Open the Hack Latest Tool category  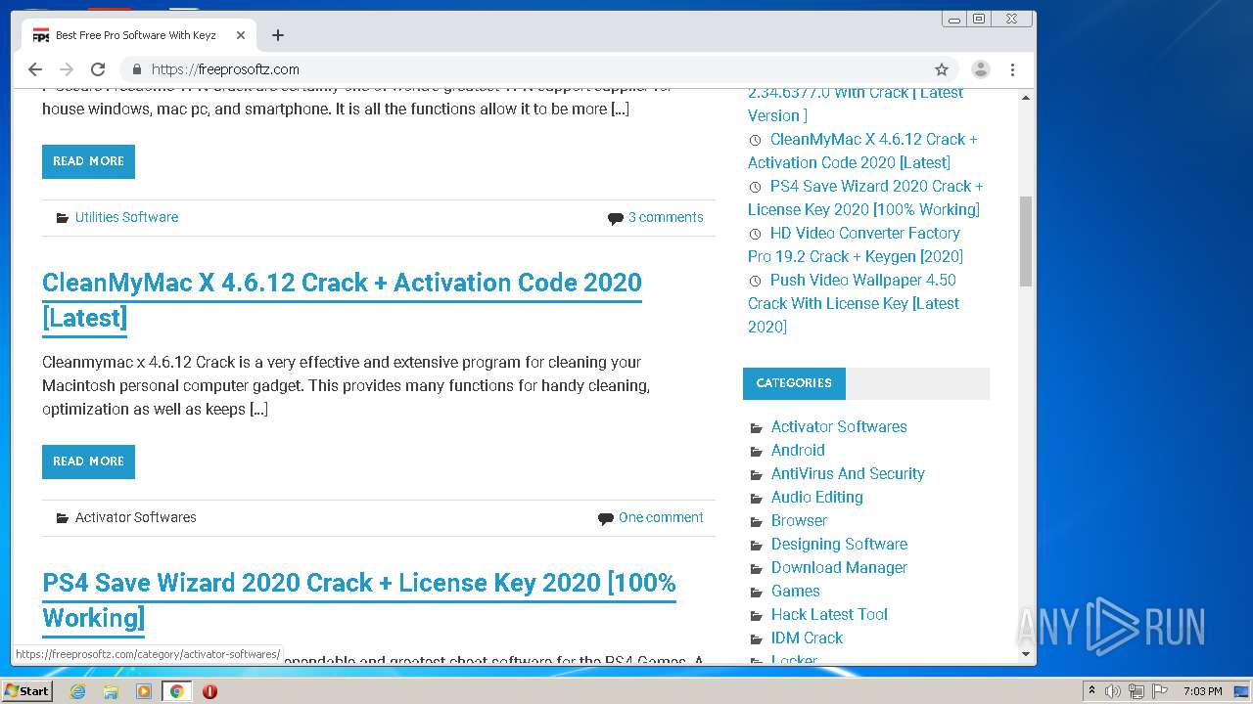[x=829, y=614]
